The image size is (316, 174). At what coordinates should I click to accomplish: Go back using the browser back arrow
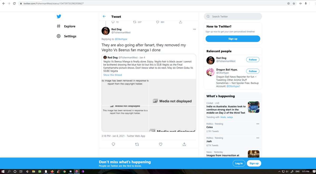(3, 3)
